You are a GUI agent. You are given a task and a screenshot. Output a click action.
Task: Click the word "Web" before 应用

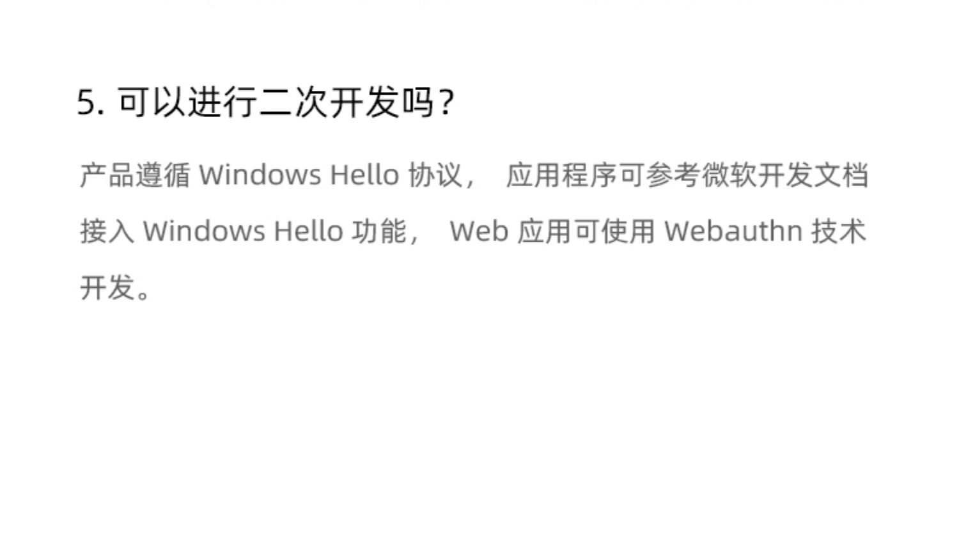point(479,231)
